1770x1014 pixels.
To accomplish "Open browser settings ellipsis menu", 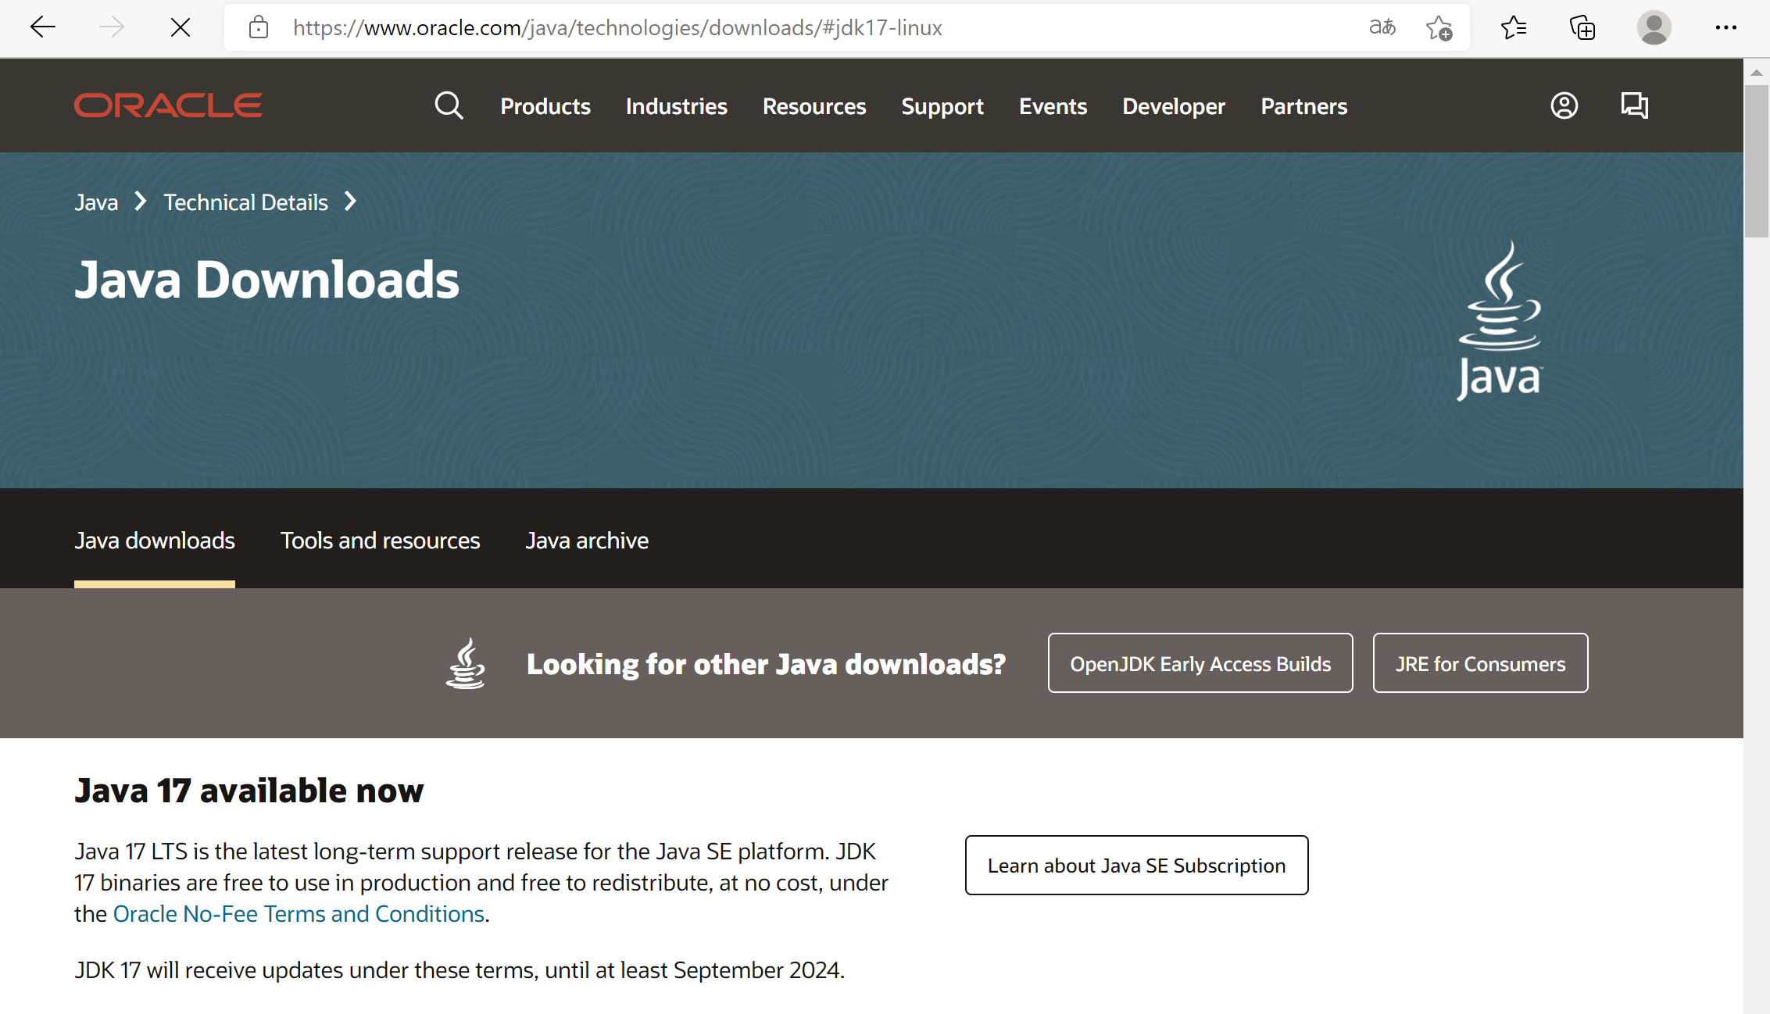I will tap(1725, 28).
